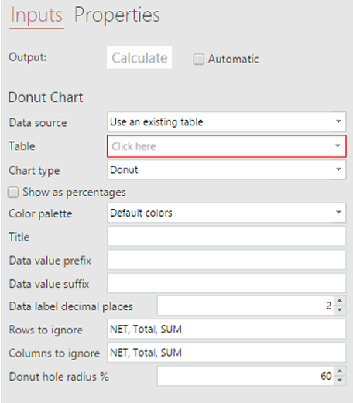Increase Data label decimal places with up arrow
353x403 pixels.
point(340,301)
